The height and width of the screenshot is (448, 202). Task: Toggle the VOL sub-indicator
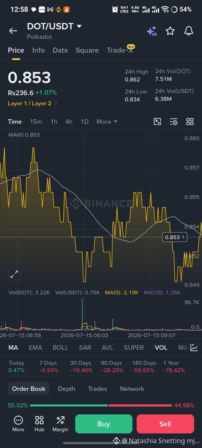pos(161,347)
